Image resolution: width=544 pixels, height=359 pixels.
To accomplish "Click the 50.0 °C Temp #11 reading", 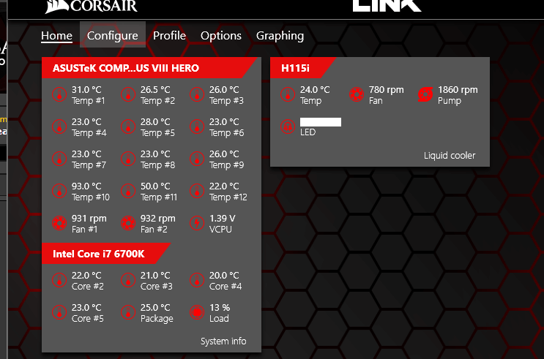I will (155, 186).
